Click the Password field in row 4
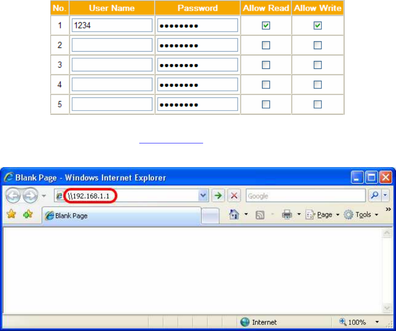 (x=197, y=84)
